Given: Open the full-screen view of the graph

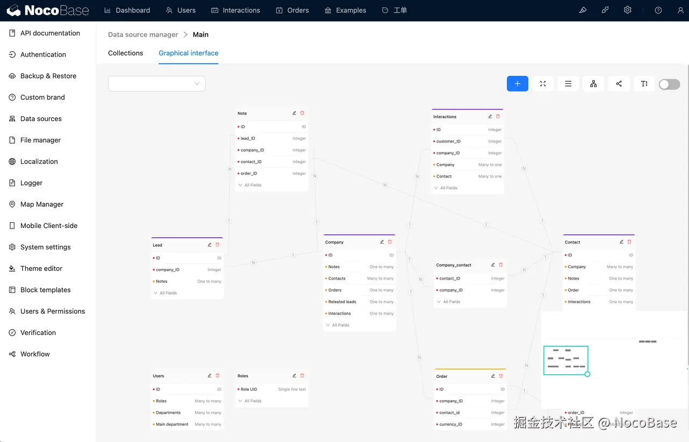Looking at the screenshot, I should tap(543, 83).
